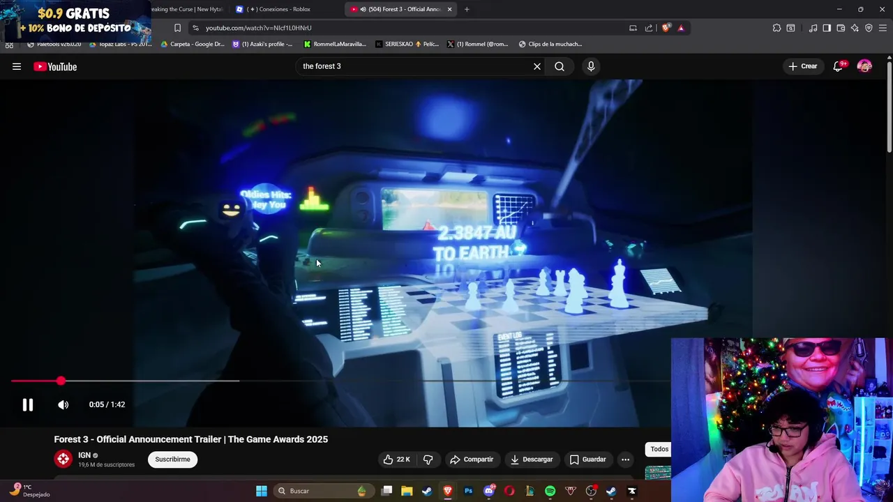Open a new browser tab
The height and width of the screenshot is (502, 893).
467,9
